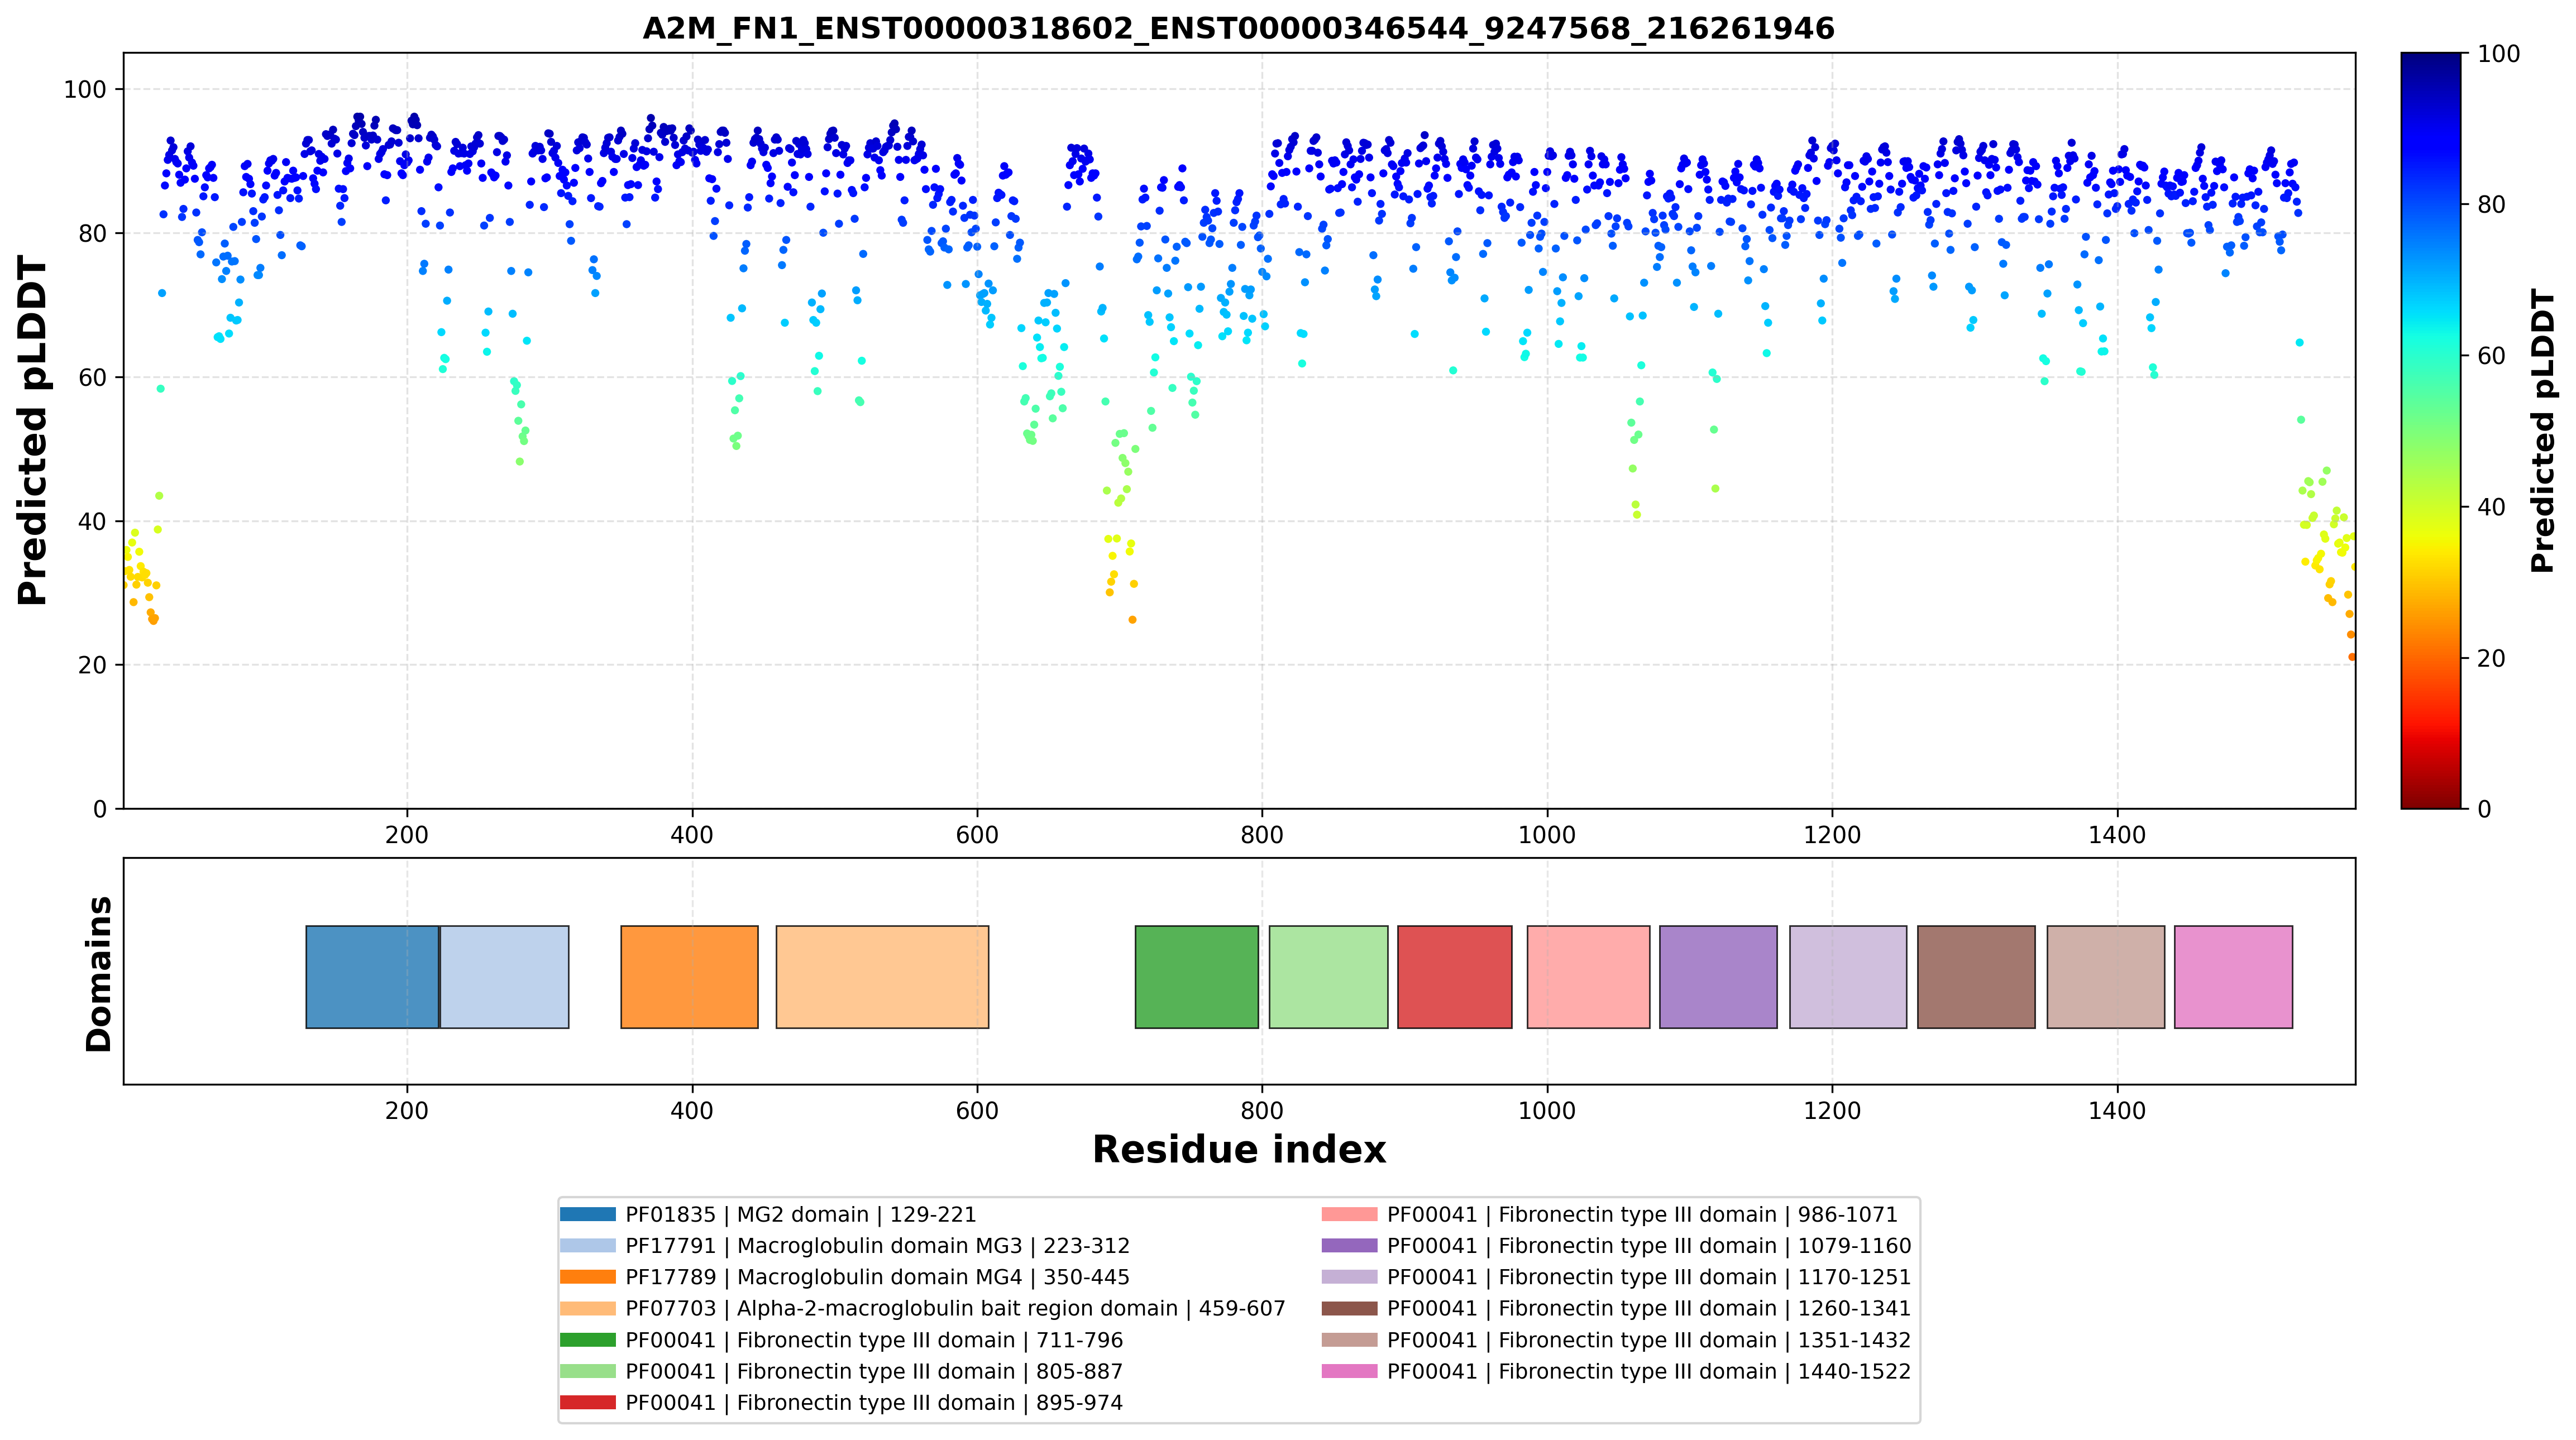Click color bar tick label 40
The height and width of the screenshot is (1440, 2576).
click(x=2491, y=507)
